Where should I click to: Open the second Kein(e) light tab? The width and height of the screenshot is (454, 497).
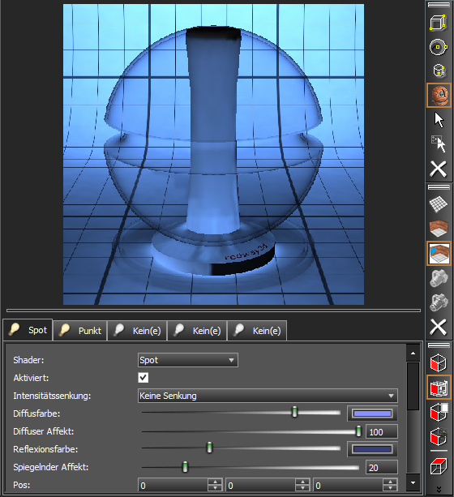pyautogui.click(x=197, y=331)
